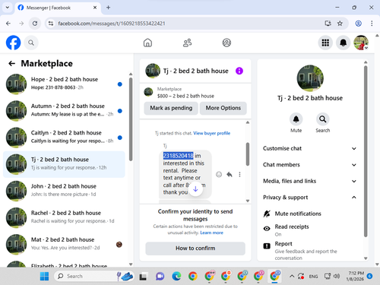This screenshot has width=380, height=285.
Task: Open the install app icon in address bar
Action: 328,24
